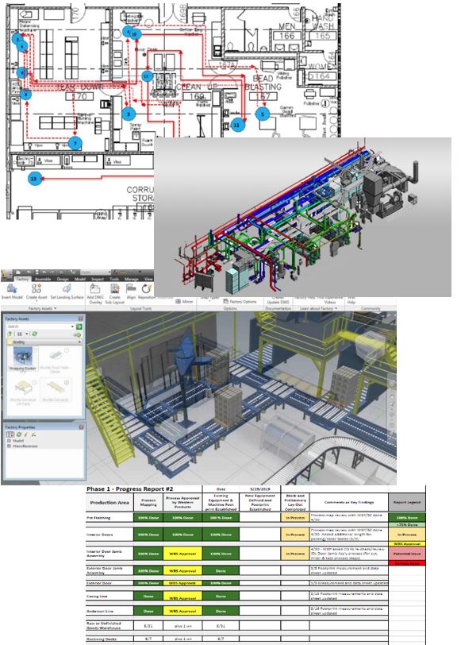Image resolution: width=461 pixels, height=645 pixels.
Task: Open the Search field dropdown arrow
Action: 72,326
